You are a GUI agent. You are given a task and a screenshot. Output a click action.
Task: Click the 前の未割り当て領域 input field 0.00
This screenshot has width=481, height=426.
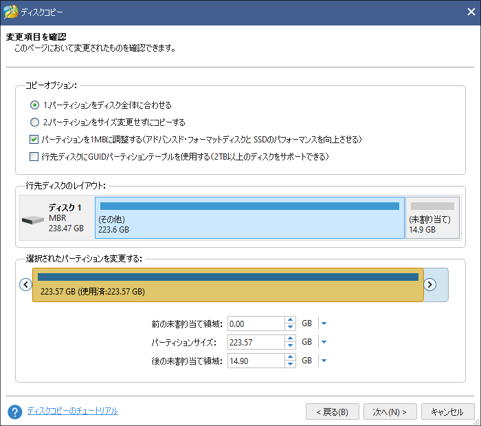(x=256, y=323)
